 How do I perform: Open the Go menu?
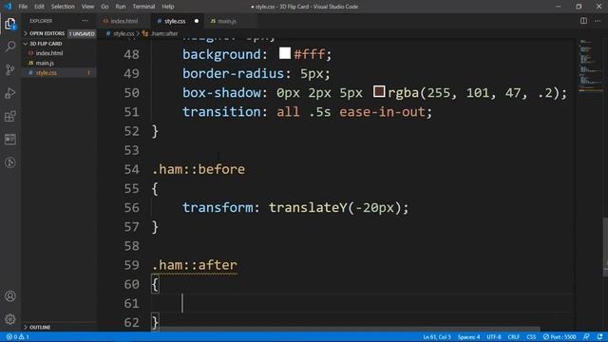click(104, 7)
